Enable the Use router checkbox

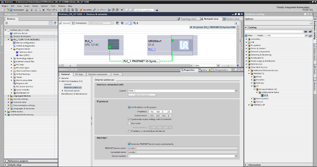pos(129,123)
